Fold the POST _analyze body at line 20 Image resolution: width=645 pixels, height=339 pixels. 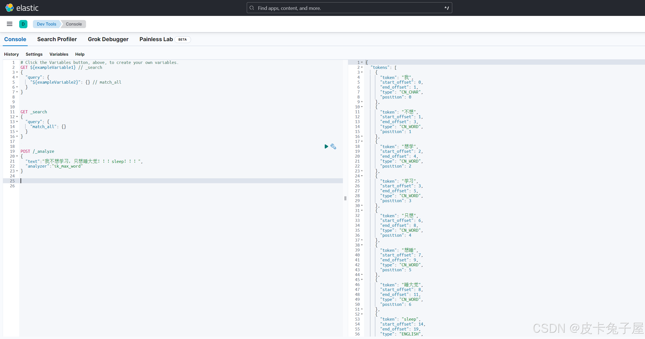pyautogui.click(x=17, y=156)
